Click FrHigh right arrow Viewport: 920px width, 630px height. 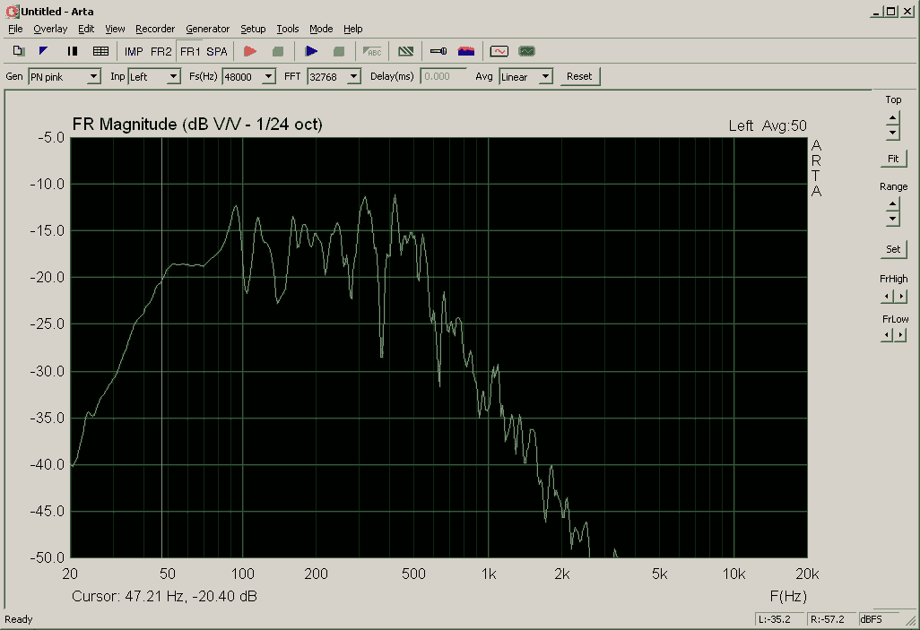(901, 297)
